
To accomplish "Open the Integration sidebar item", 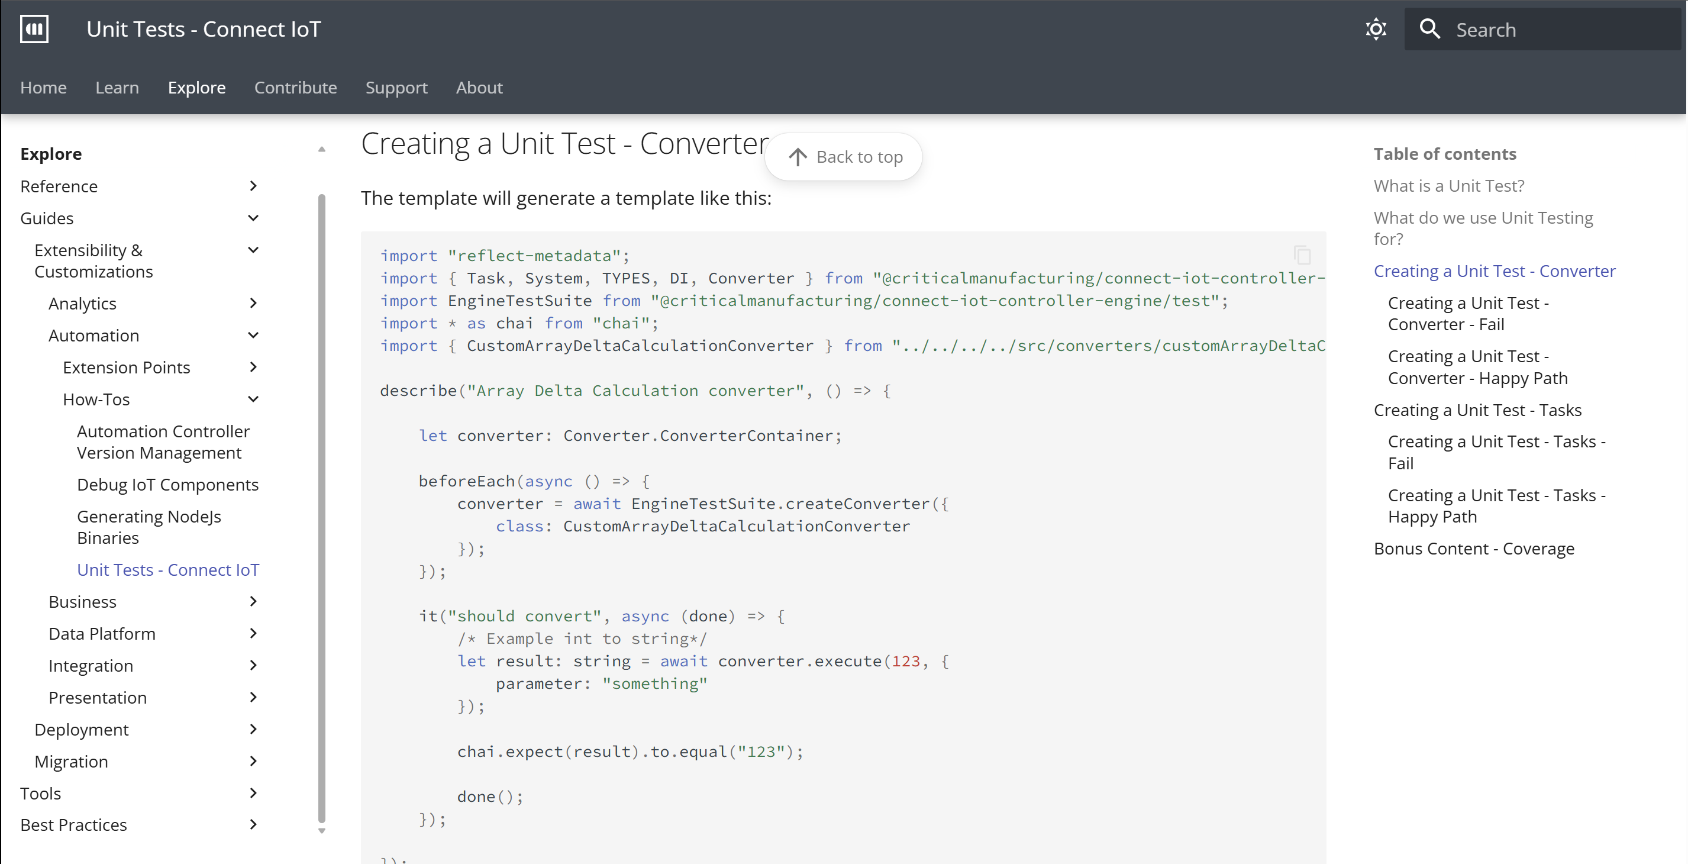I will pyautogui.click(x=91, y=666).
